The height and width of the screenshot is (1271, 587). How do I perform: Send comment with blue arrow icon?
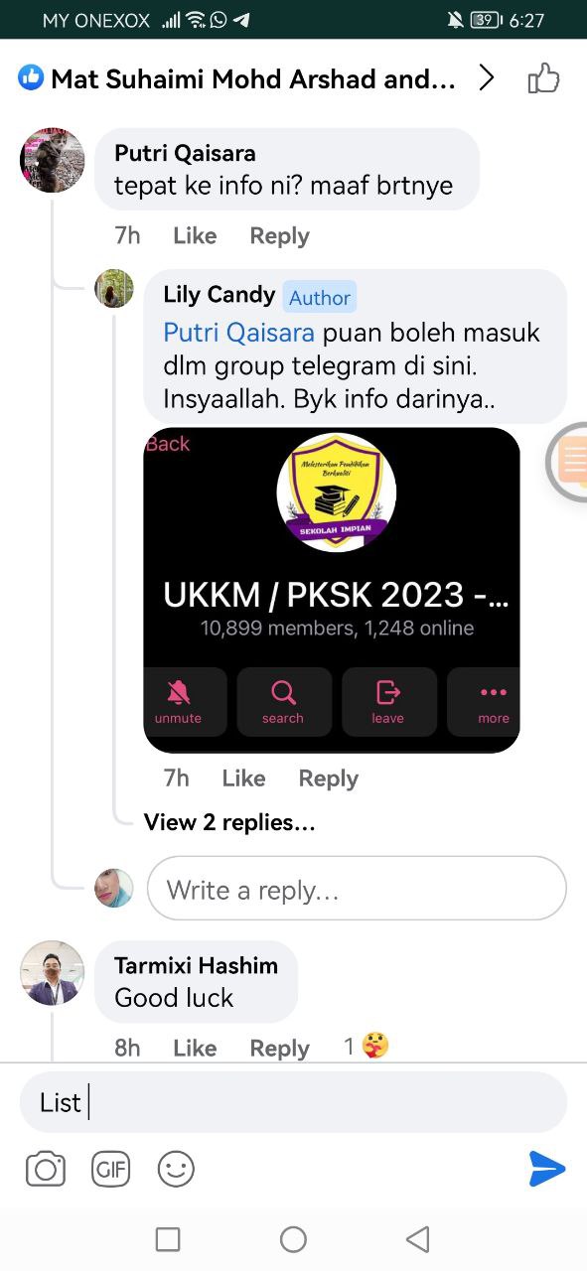click(547, 1169)
